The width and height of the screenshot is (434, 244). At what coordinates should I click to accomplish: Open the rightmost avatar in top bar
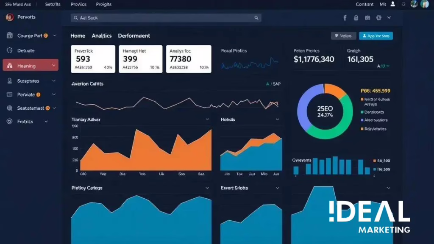425,4
